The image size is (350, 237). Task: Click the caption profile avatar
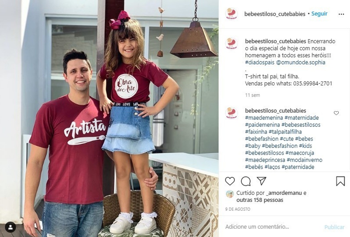pos(231,44)
